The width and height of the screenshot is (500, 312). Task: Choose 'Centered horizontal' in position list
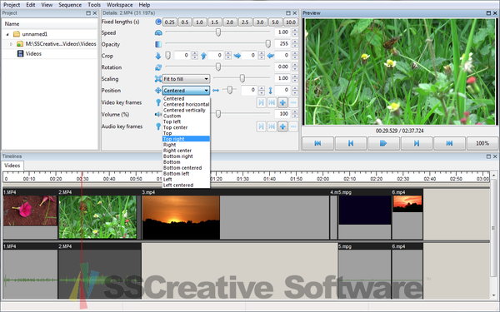186,105
